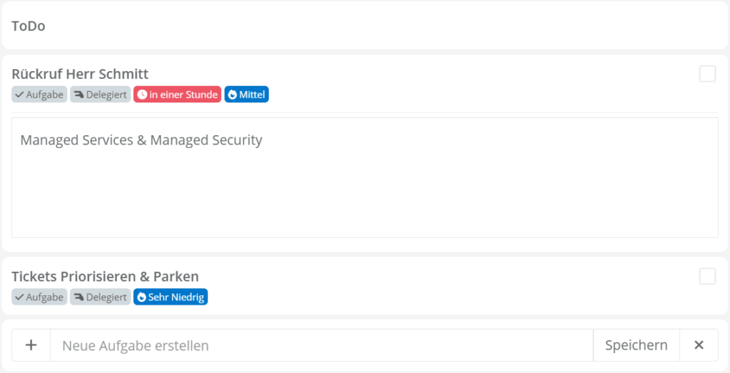Click the flame icon in the Mittel badge

click(x=232, y=95)
